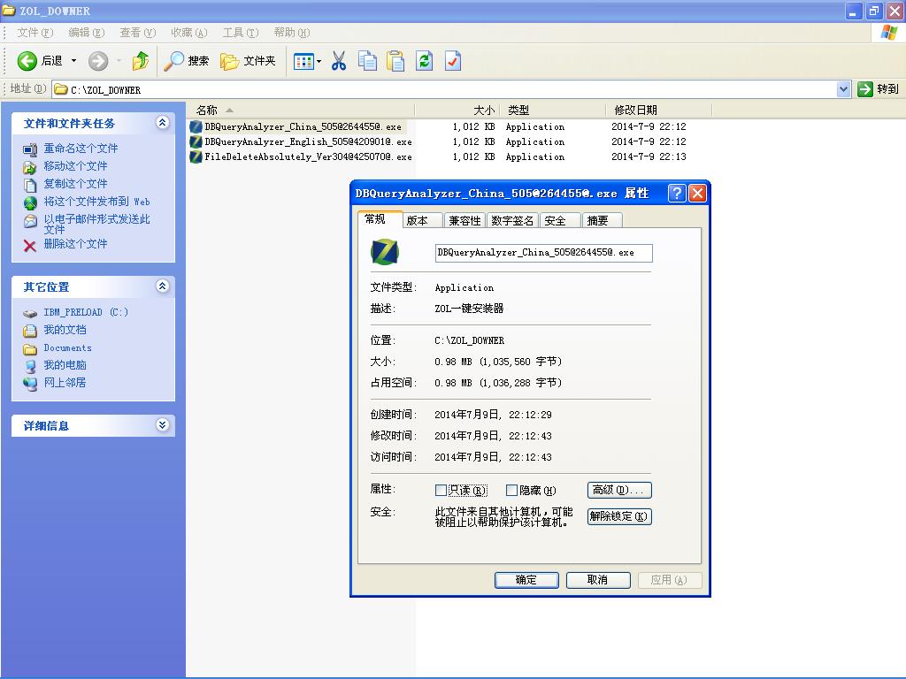Click the file name text field

543,253
